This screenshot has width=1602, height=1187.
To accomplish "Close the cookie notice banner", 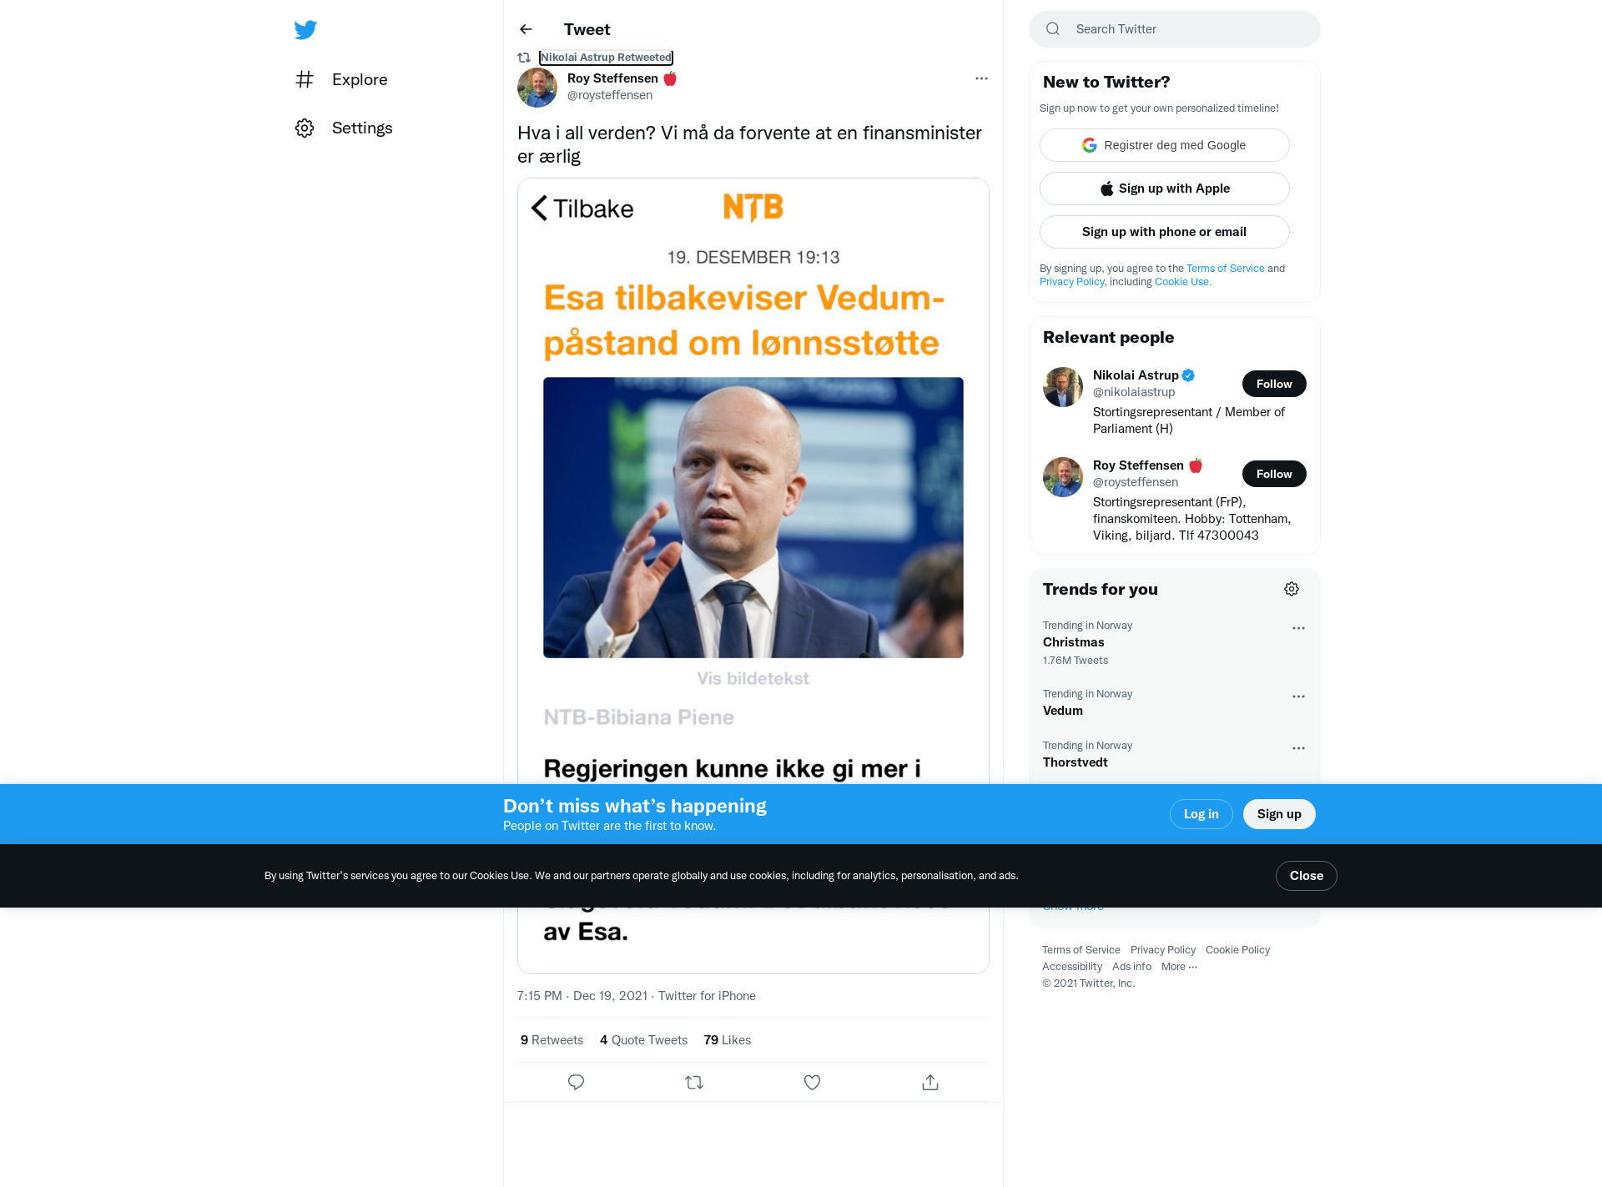I will point(1307,876).
